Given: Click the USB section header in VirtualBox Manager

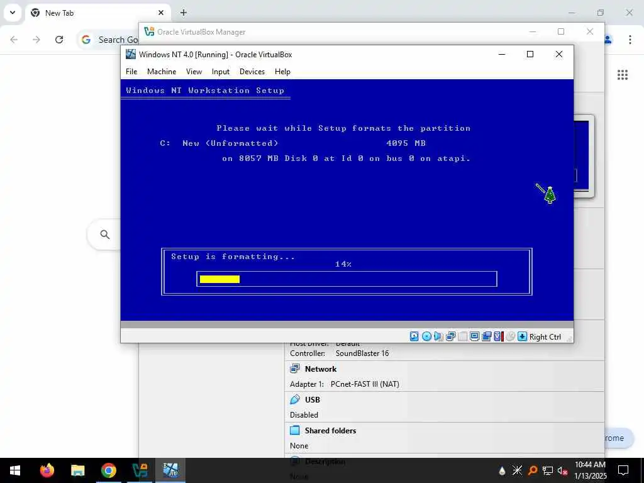Looking at the screenshot, I should (x=312, y=399).
